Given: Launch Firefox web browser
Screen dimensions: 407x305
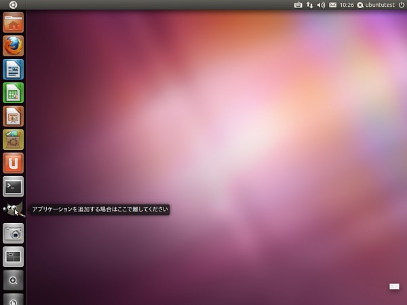Looking at the screenshot, I should (x=14, y=46).
